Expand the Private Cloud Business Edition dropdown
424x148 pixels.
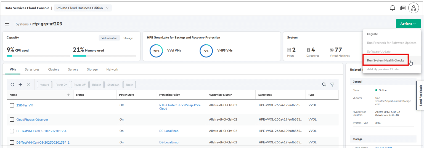click(83, 8)
